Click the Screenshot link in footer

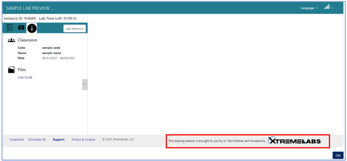click(17, 140)
